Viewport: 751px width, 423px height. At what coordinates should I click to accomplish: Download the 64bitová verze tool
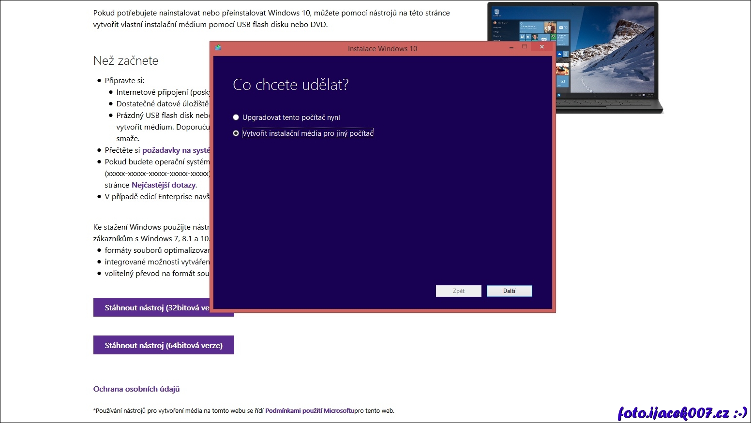point(164,345)
